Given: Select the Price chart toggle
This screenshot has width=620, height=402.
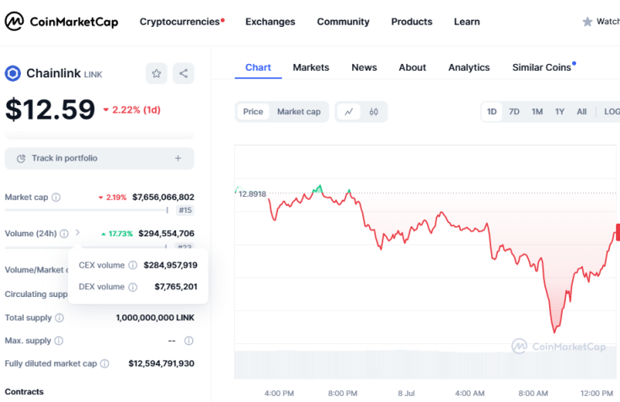Looking at the screenshot, I should coord(253,112).
